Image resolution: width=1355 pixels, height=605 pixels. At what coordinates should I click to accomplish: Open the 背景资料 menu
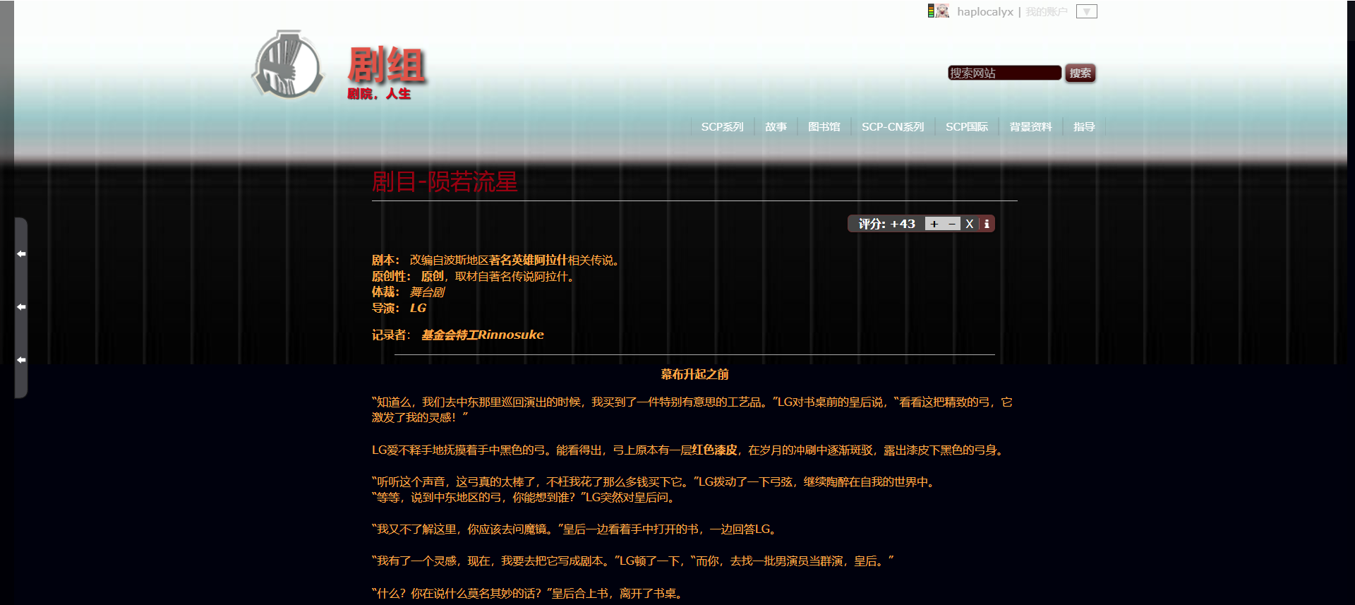[1030, 127]
